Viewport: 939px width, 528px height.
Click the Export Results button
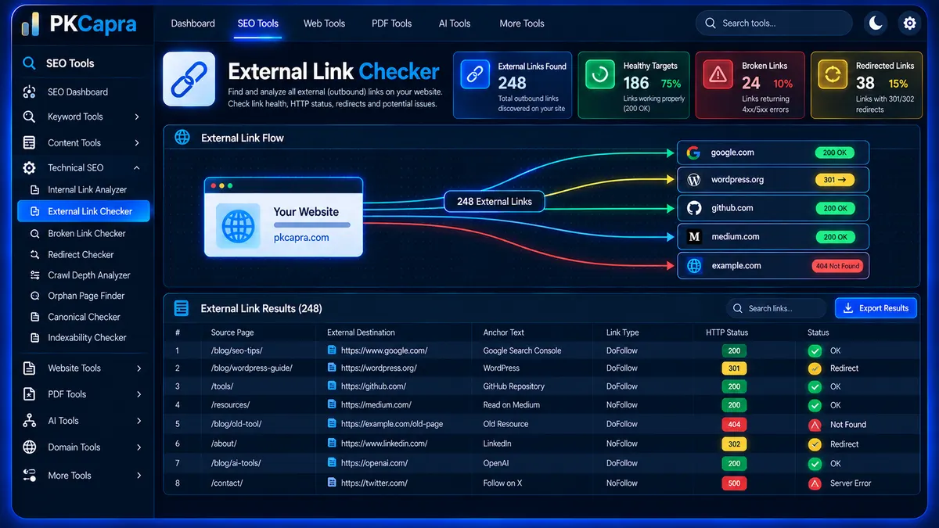pyautogui.click(x=876, y=308)
